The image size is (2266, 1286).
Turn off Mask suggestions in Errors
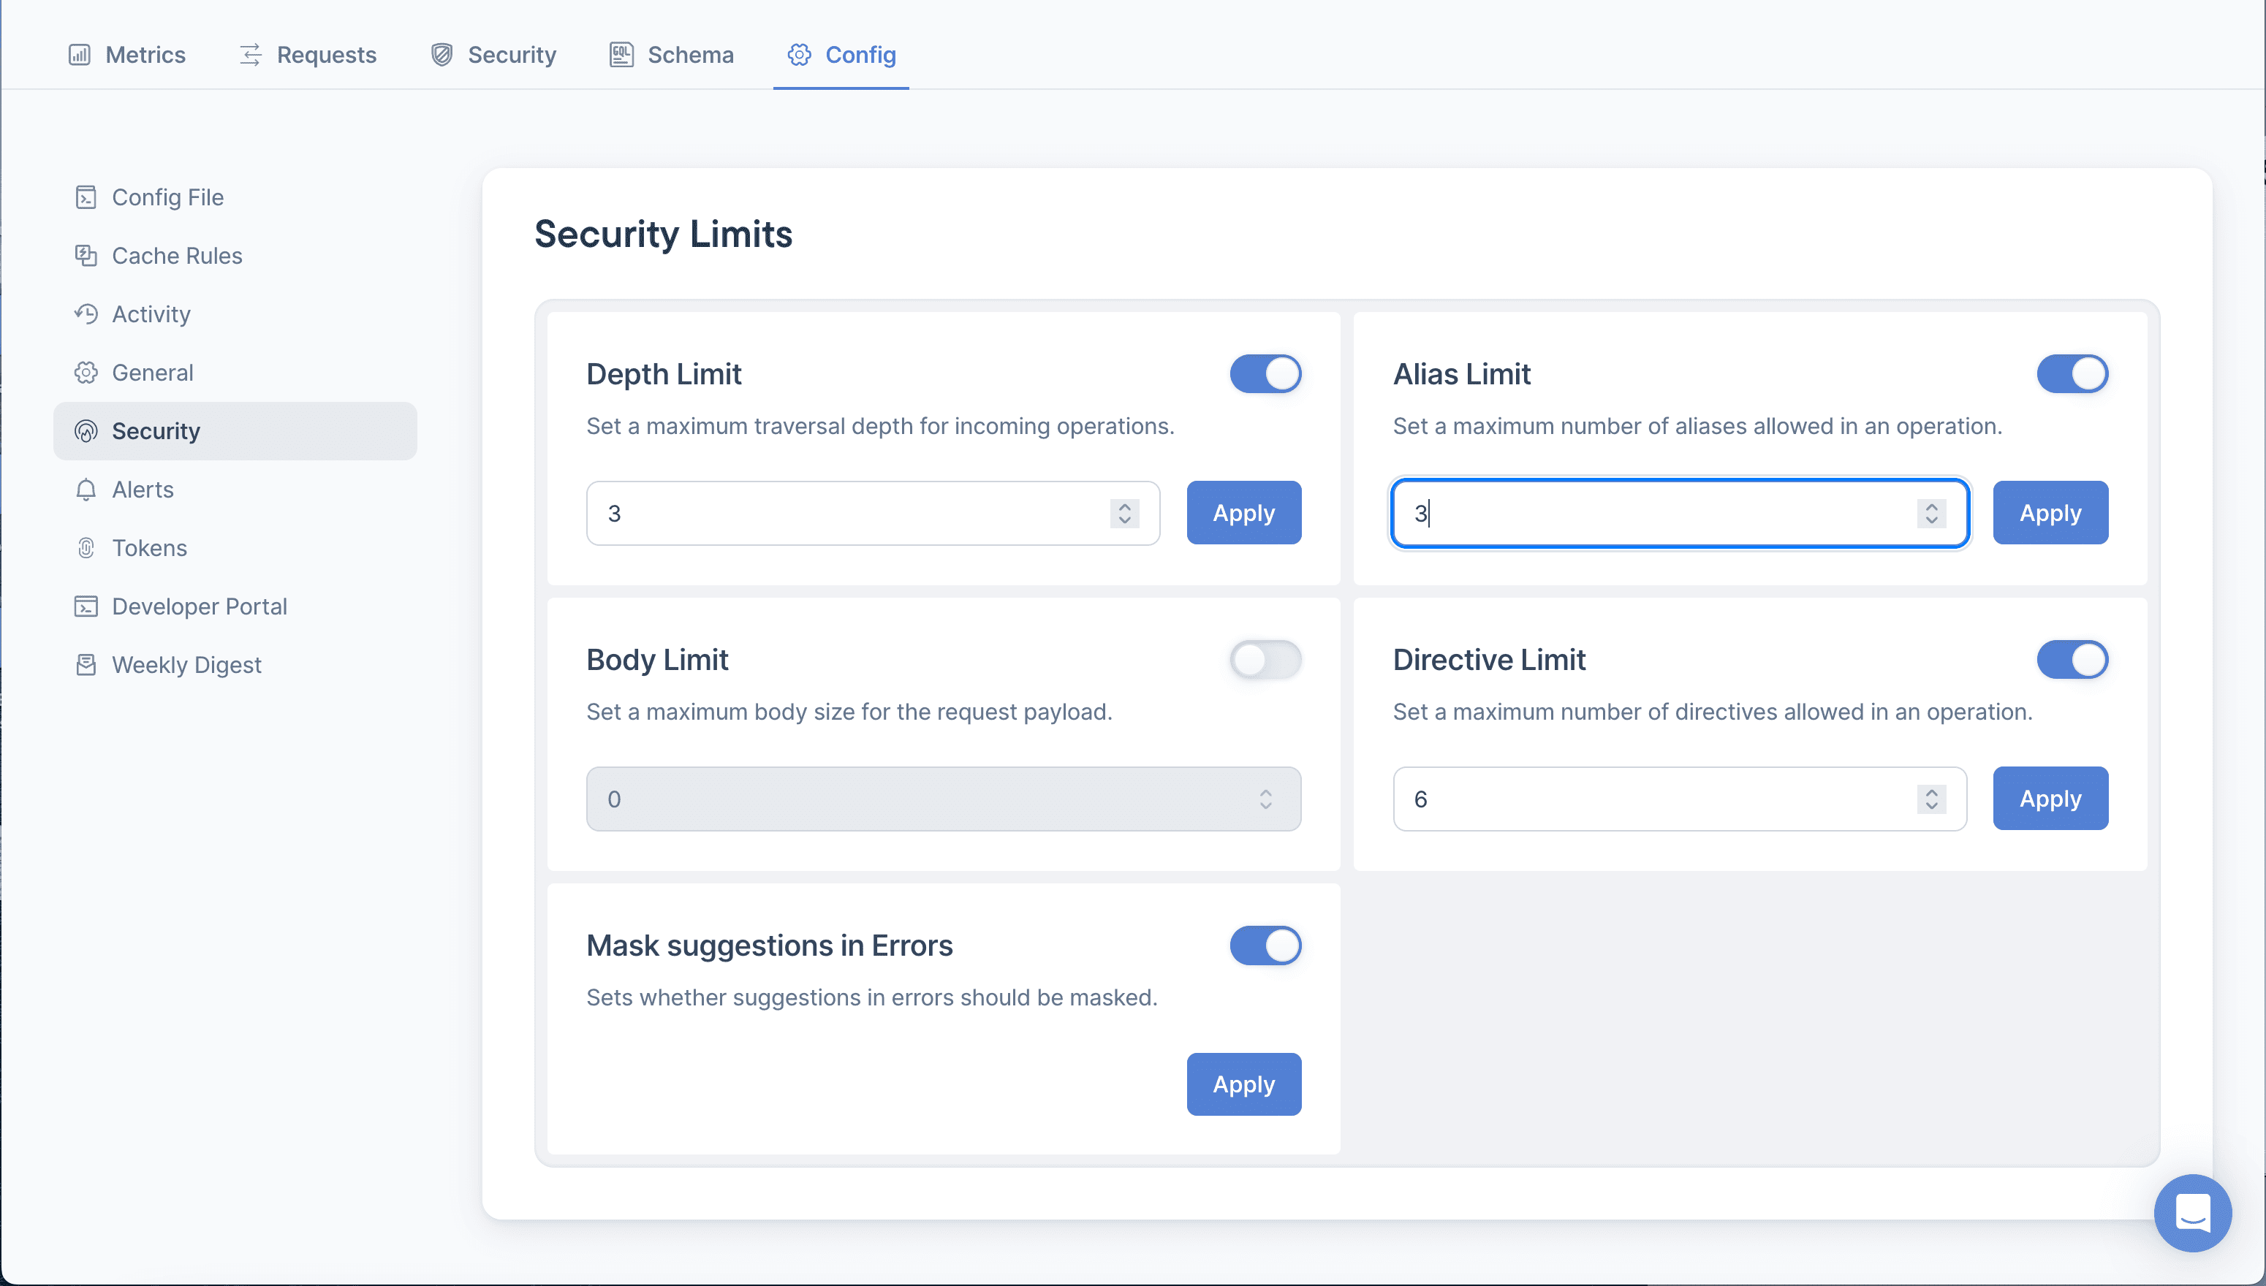(1265, 945)
